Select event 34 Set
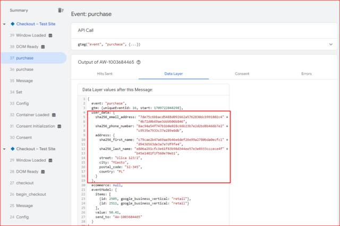340x226 pixels. pos(16,92)
